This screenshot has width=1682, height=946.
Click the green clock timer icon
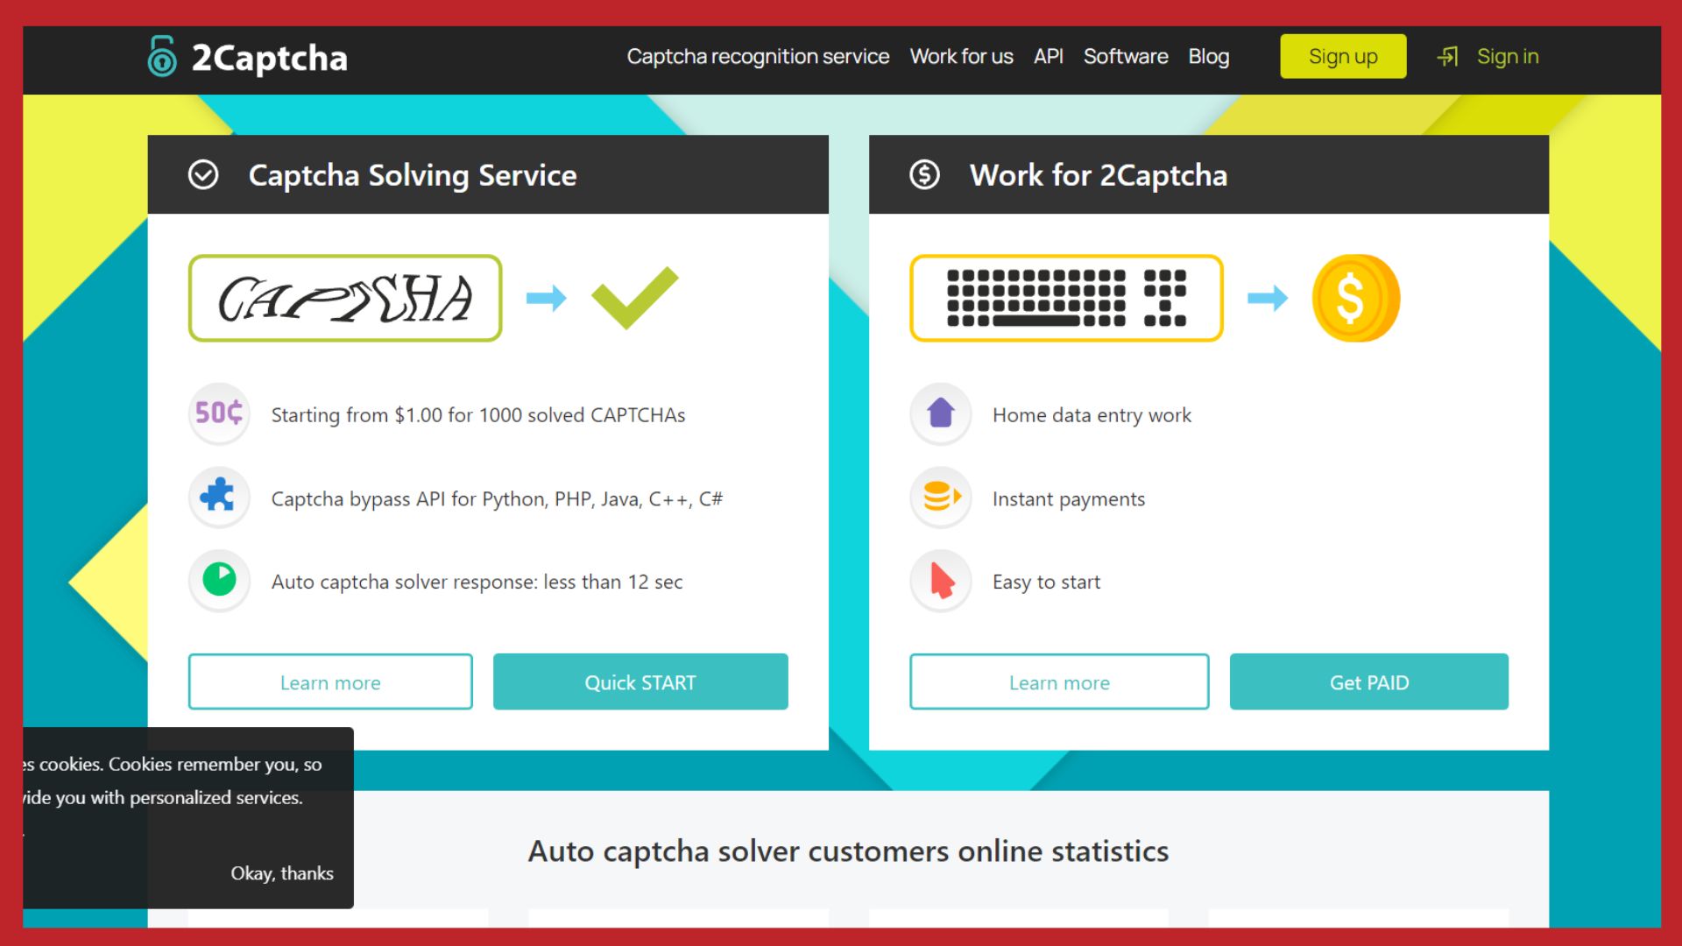[x=219, y=580]
